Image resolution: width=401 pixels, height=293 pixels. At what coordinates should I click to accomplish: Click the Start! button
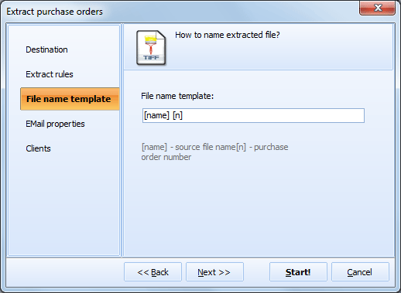pyautogui.click(x=298, y=272)
